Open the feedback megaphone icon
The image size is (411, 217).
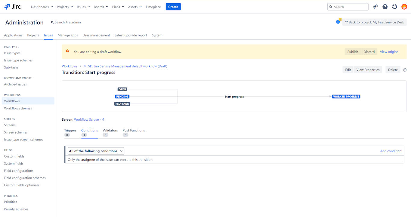coord(375,7)
